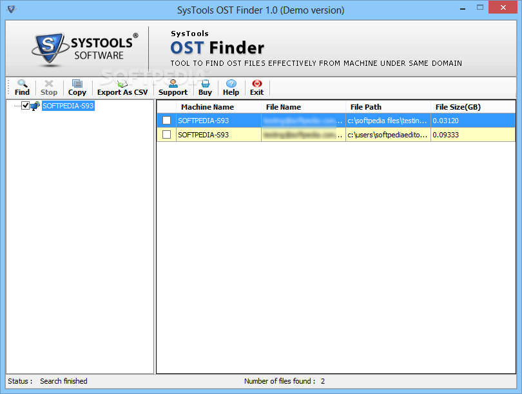Close the OST Finder window
Screen dimensions: 522x394
[x=503, y=7]
